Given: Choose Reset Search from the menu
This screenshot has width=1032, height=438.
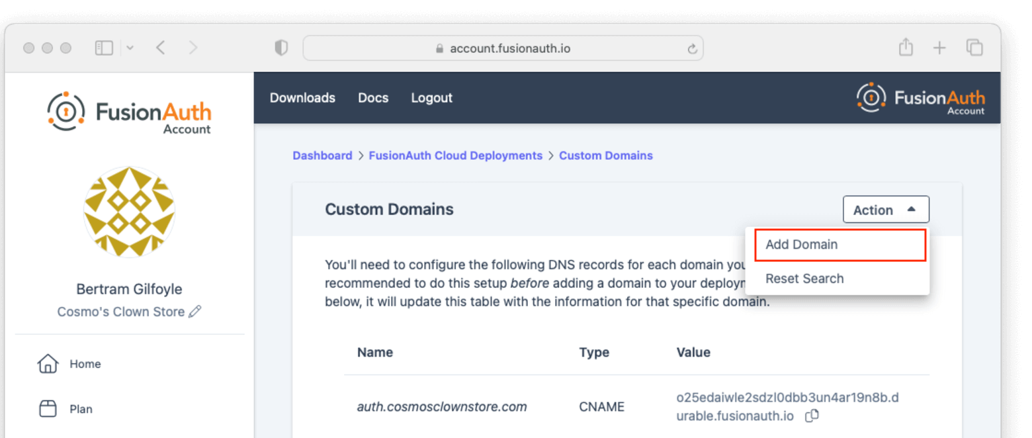Looking at the screenshot, I should [804, 279].
